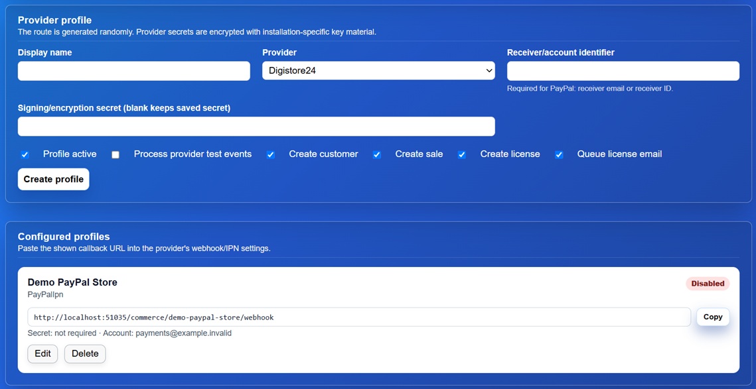
Task: Click the Signing/encryption secret field
Action: [x=256, y=126]
